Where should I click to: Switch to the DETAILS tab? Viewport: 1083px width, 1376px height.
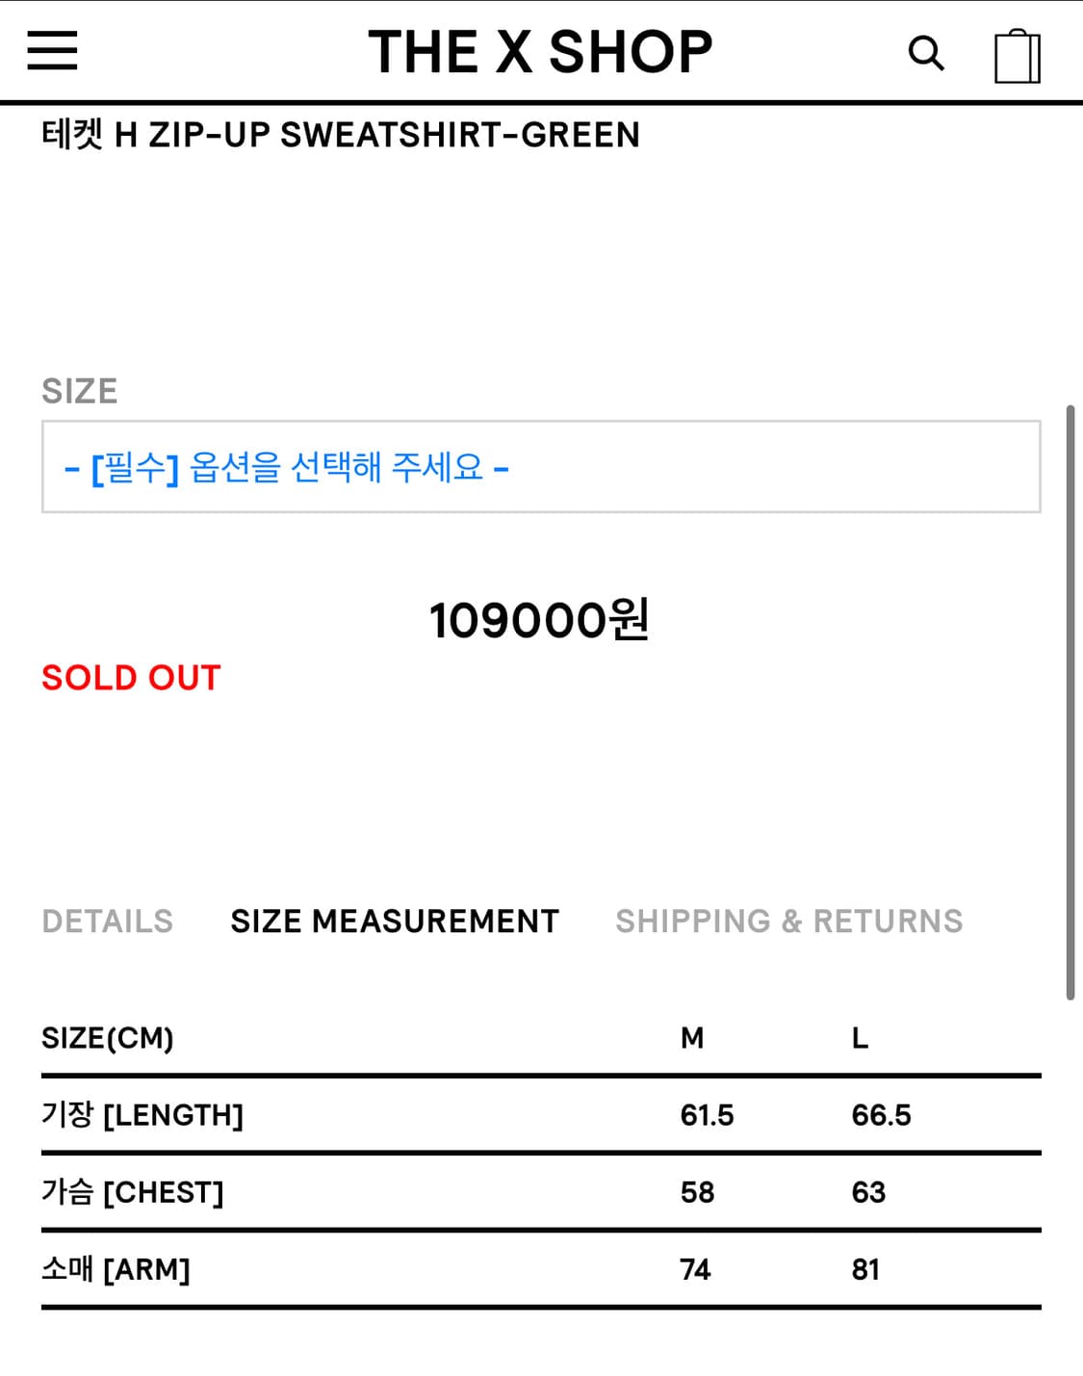(108, 922)
